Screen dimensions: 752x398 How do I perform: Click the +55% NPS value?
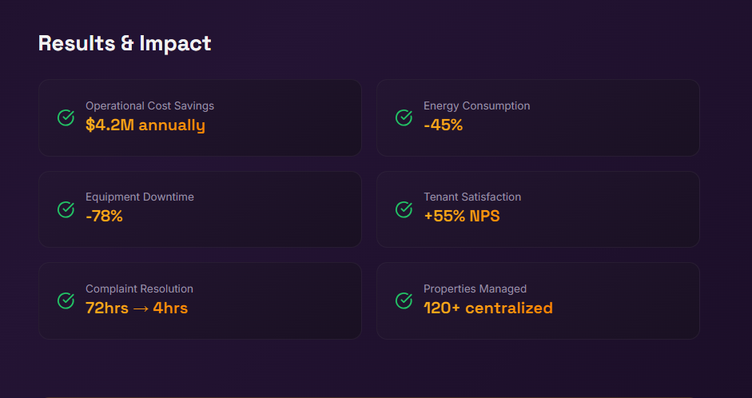click(462, 217)
